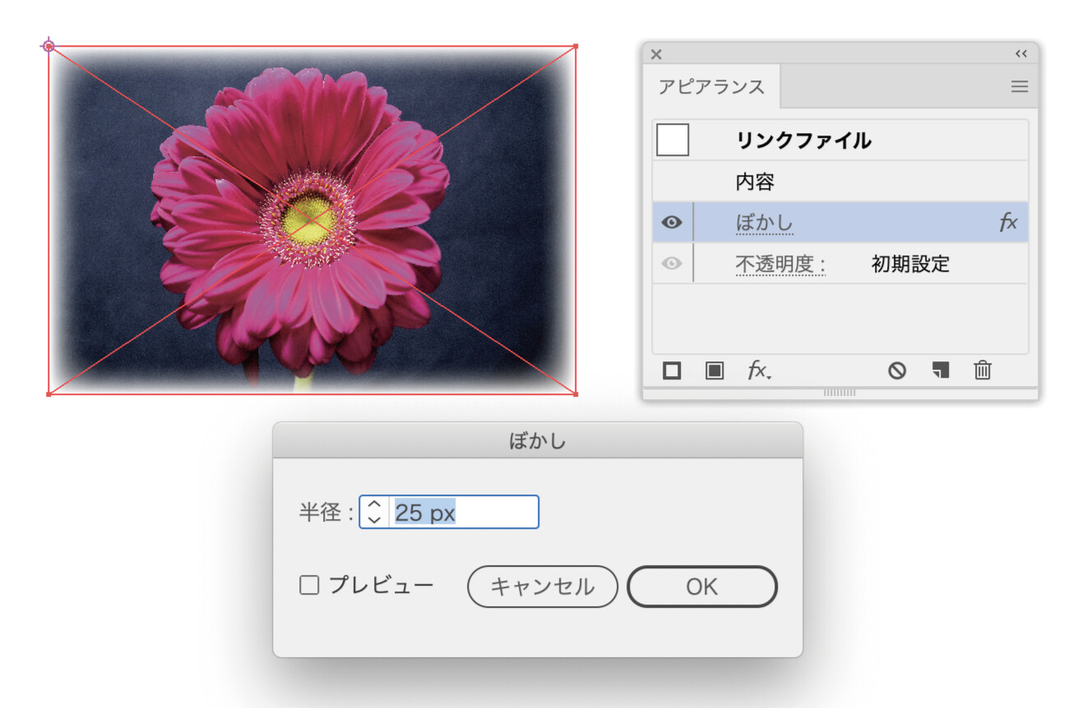
Task: Click the リンクファイル label
Action: pyautogui.click(x=803, y=140)
